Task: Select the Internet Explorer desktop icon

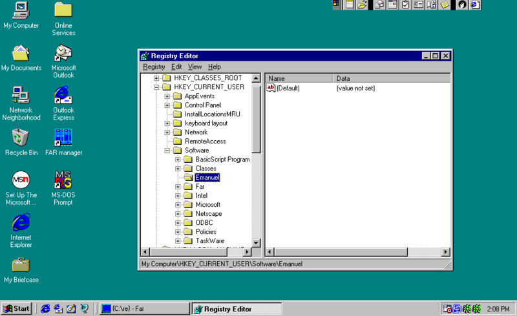Action: 21,231
